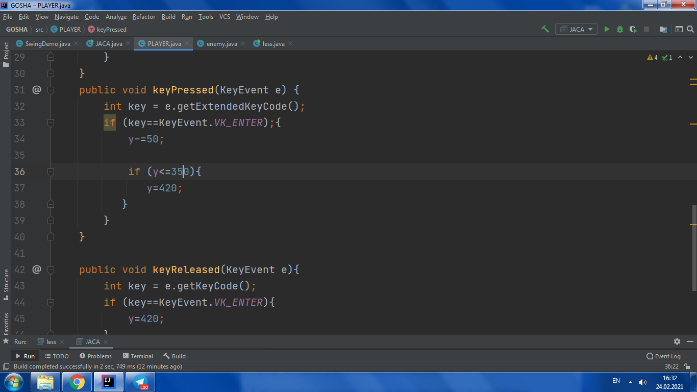697x392 pixels.
Task: Switch to the JACA.java editor tab
Action: coord(108,43)
